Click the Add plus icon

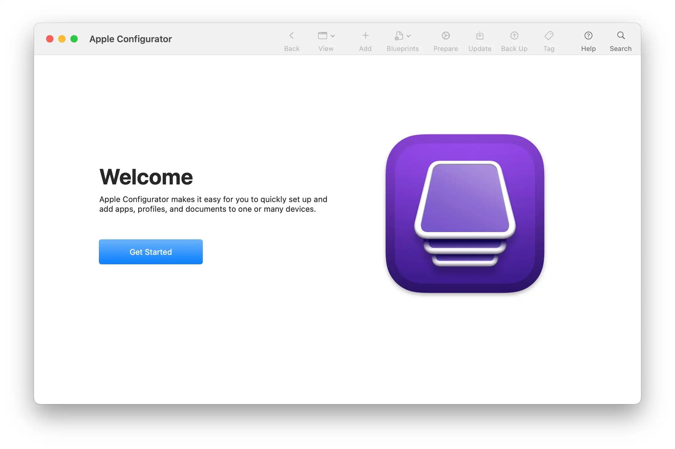click(x=365, y=35)
